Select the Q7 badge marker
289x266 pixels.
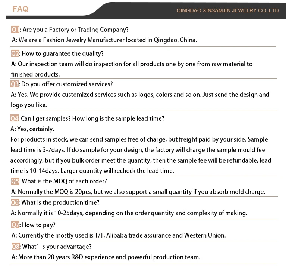coord(16,225)
